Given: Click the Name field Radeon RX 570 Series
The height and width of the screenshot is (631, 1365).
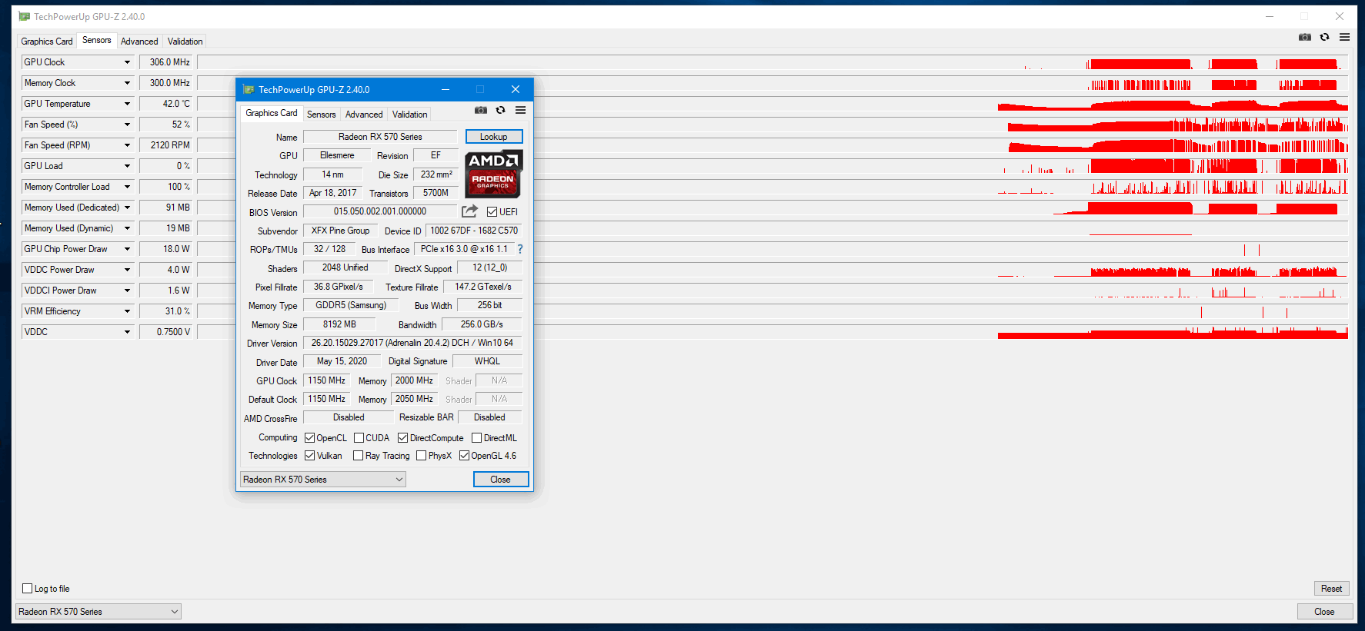Looking at the screenshot, I should tap(380, 137).
